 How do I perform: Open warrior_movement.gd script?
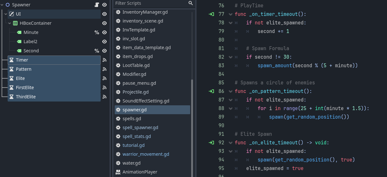146,154
